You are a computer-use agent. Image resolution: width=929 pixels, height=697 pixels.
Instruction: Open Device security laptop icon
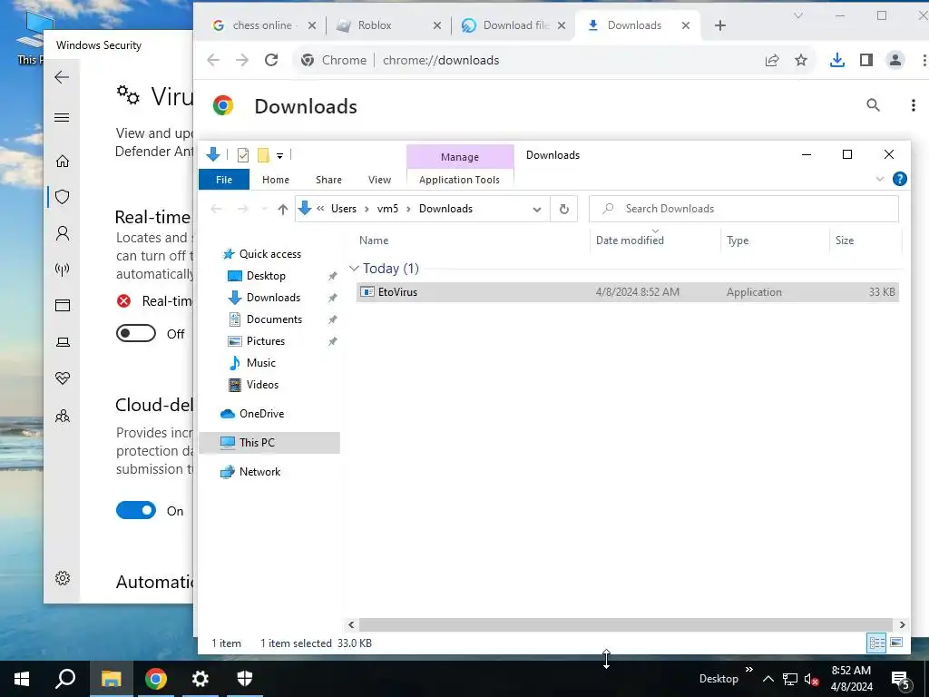[x=63, y=342]
